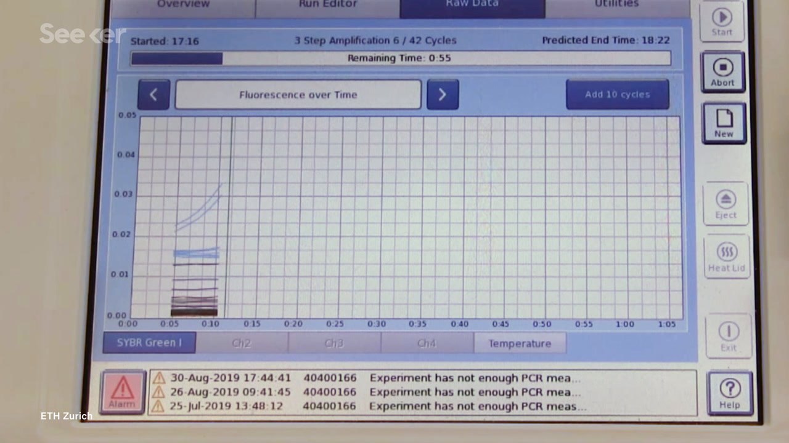Select the Ch3 channel tab

point(334,343)
